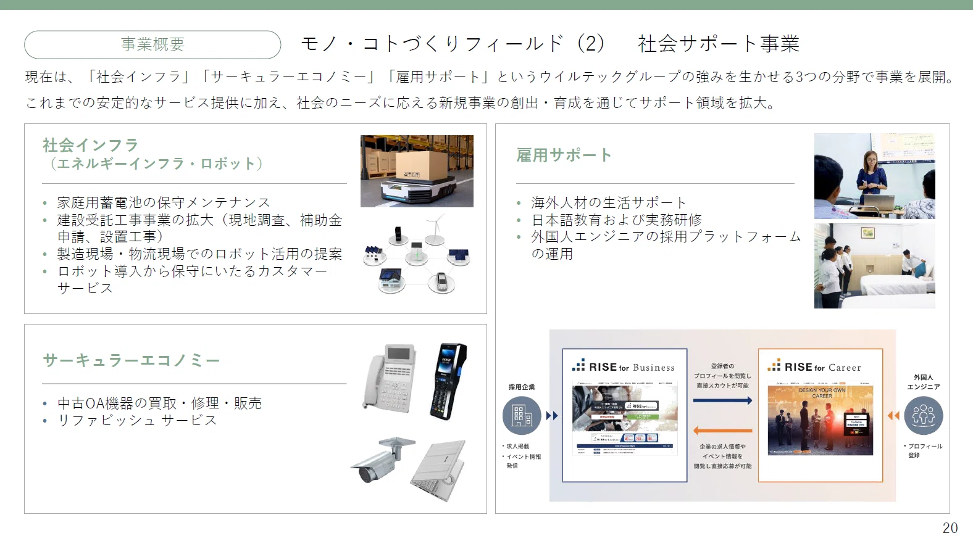This screenshot has height=546, width=973.
Task: Select the bullet 中古OA機器の買取・修理・販売
Action: pyautogui.click(x=159, y=403)
